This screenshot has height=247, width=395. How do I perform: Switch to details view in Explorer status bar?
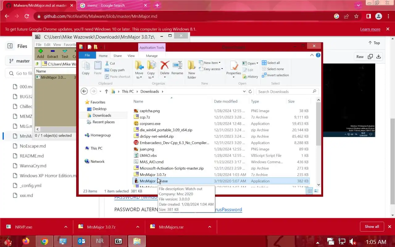pos(310,191)
